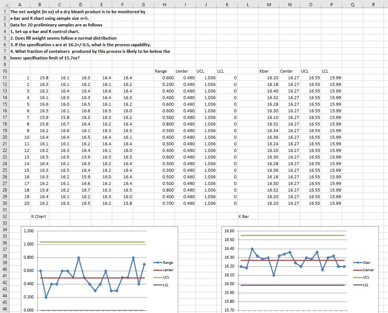
Task: Click cell starting '3. If the specification s are'
Action: click(x=80, y=44)
